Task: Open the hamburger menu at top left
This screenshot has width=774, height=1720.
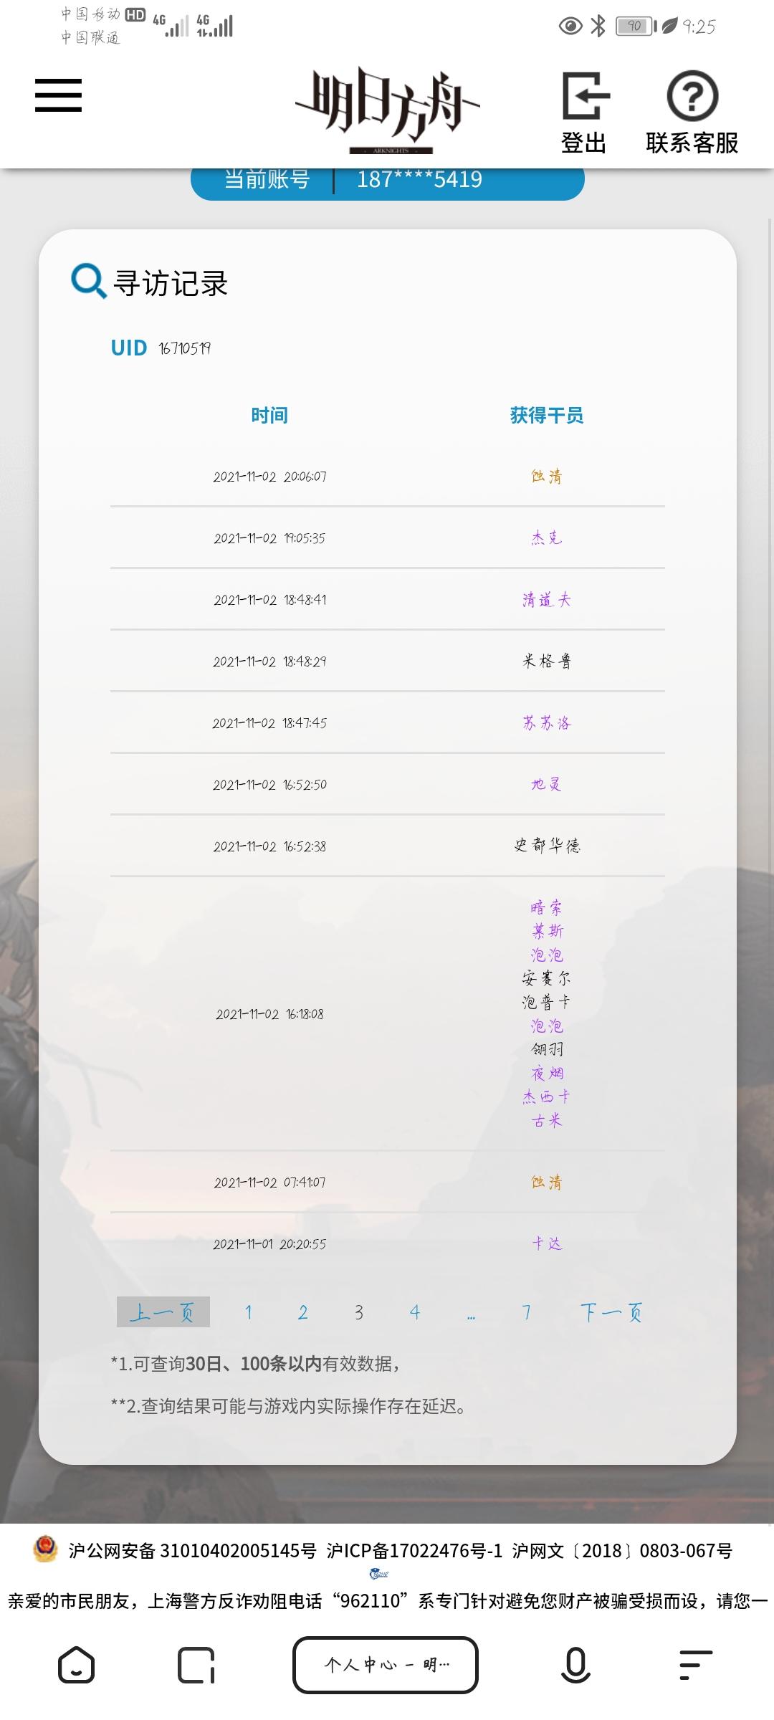Action: point(58,95)
